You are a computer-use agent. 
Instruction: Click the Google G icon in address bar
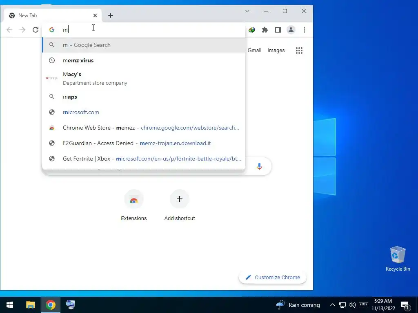(52, 30)
